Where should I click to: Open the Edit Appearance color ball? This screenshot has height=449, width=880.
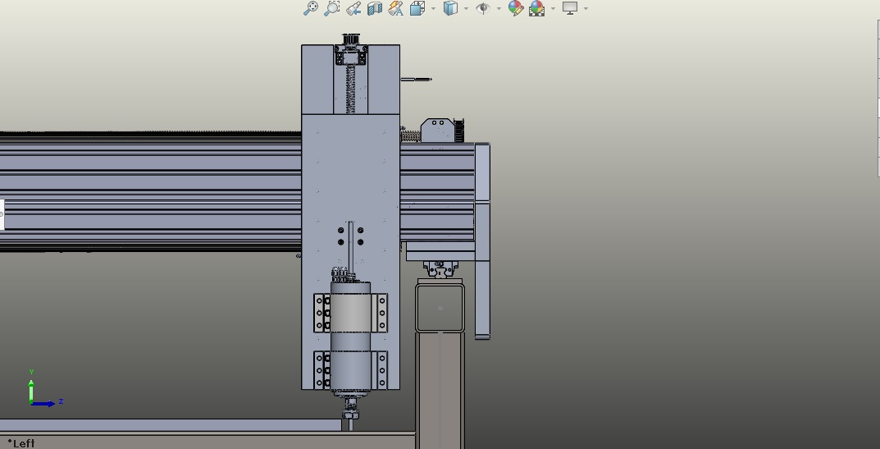515,8
